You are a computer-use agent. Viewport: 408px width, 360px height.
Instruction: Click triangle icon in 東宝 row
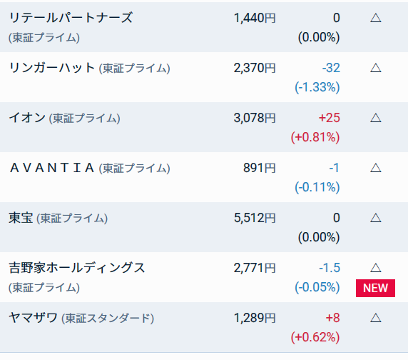point(375,218)
